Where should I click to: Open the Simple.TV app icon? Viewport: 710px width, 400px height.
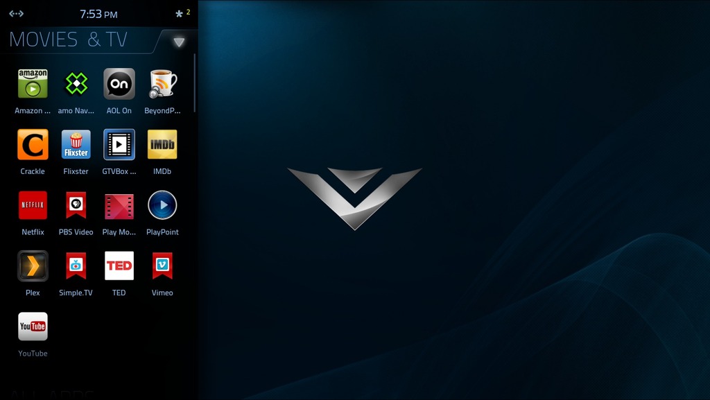click(x=76, y=266)
